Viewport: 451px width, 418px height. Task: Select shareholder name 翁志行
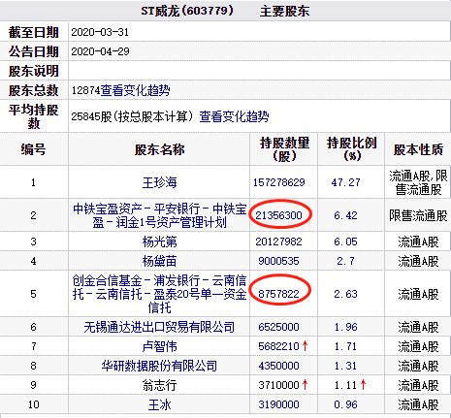click(x=159, y=385)
